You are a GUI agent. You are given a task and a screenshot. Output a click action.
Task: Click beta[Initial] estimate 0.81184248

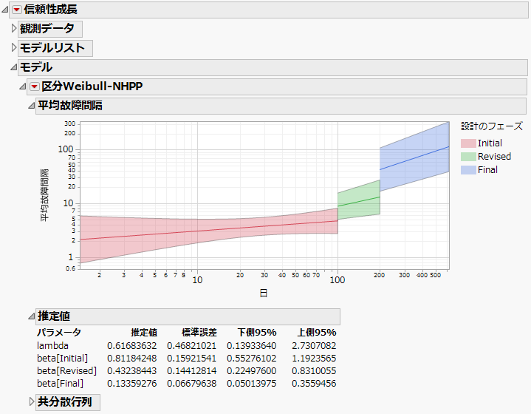coord(132,358)
